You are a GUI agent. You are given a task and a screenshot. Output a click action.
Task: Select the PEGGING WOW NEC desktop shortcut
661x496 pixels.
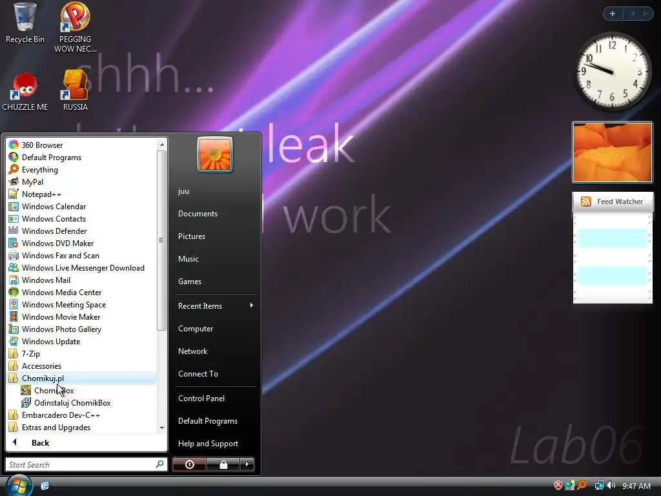[75, 28]
